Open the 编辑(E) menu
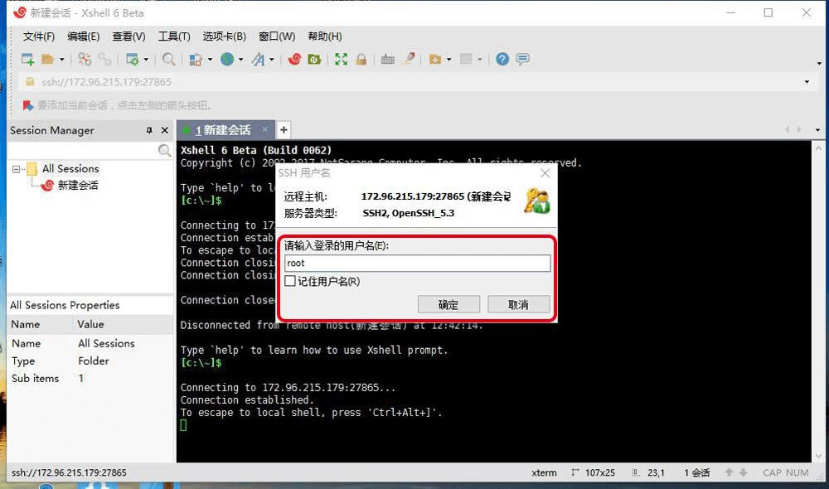Screen dimensions: 829x489 pos(84,36)
